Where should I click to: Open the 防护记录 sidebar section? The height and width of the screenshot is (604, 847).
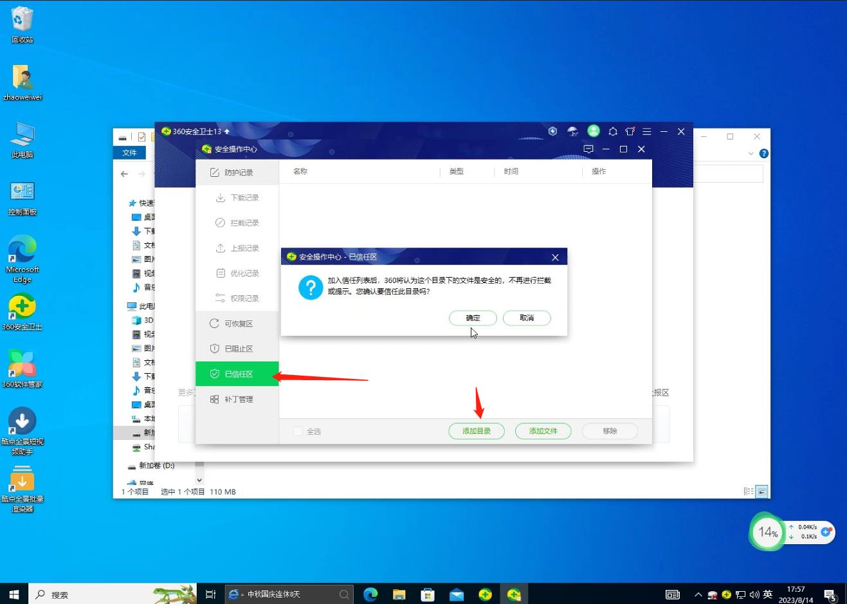pyautogui.click(x=237, y=172)
